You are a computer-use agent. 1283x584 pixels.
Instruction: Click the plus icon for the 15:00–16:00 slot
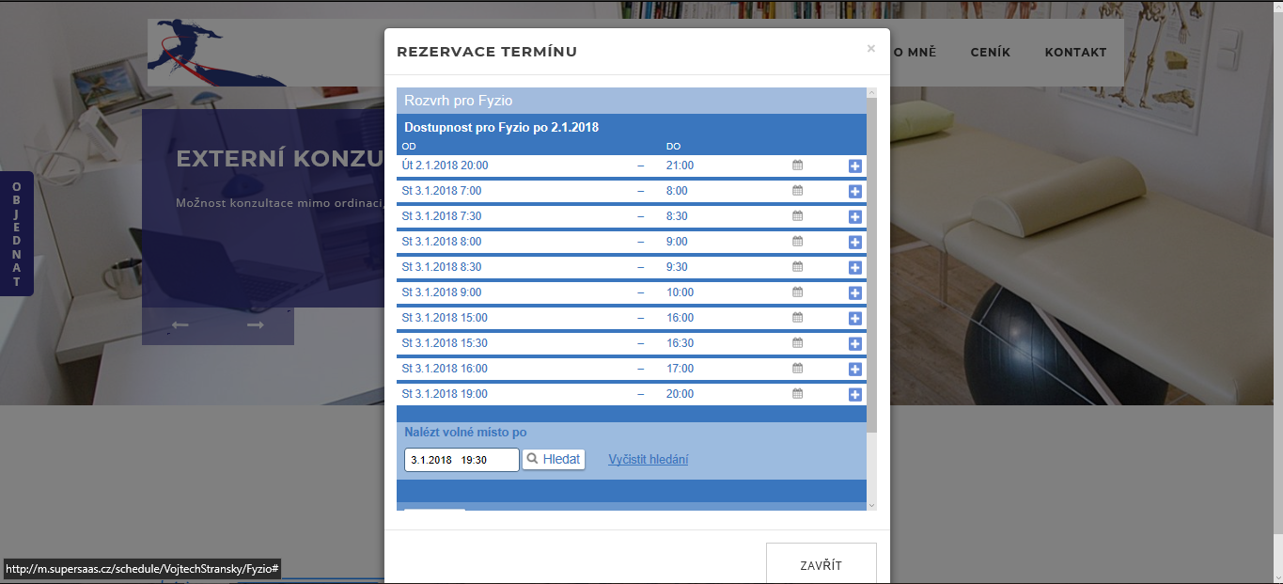854,319
